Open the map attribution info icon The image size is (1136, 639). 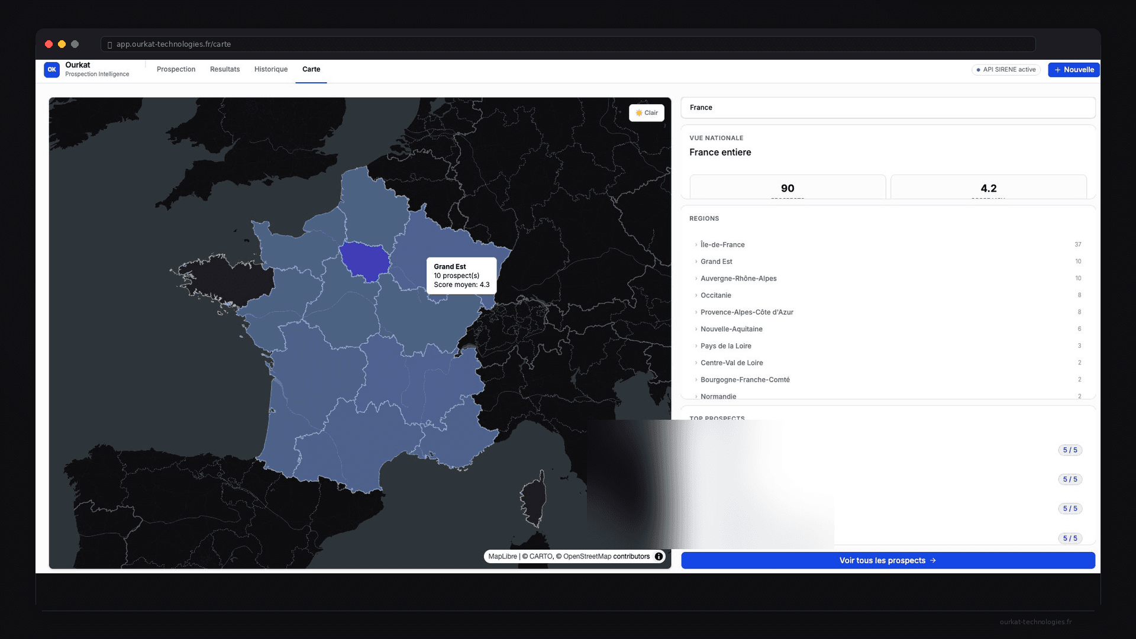click(659, 557)
